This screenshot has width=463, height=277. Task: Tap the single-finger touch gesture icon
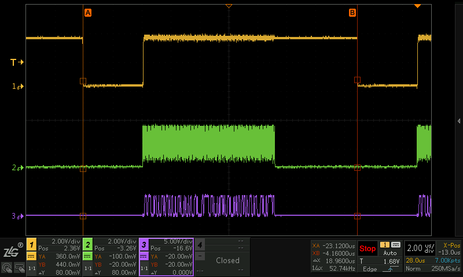(7, 268)
